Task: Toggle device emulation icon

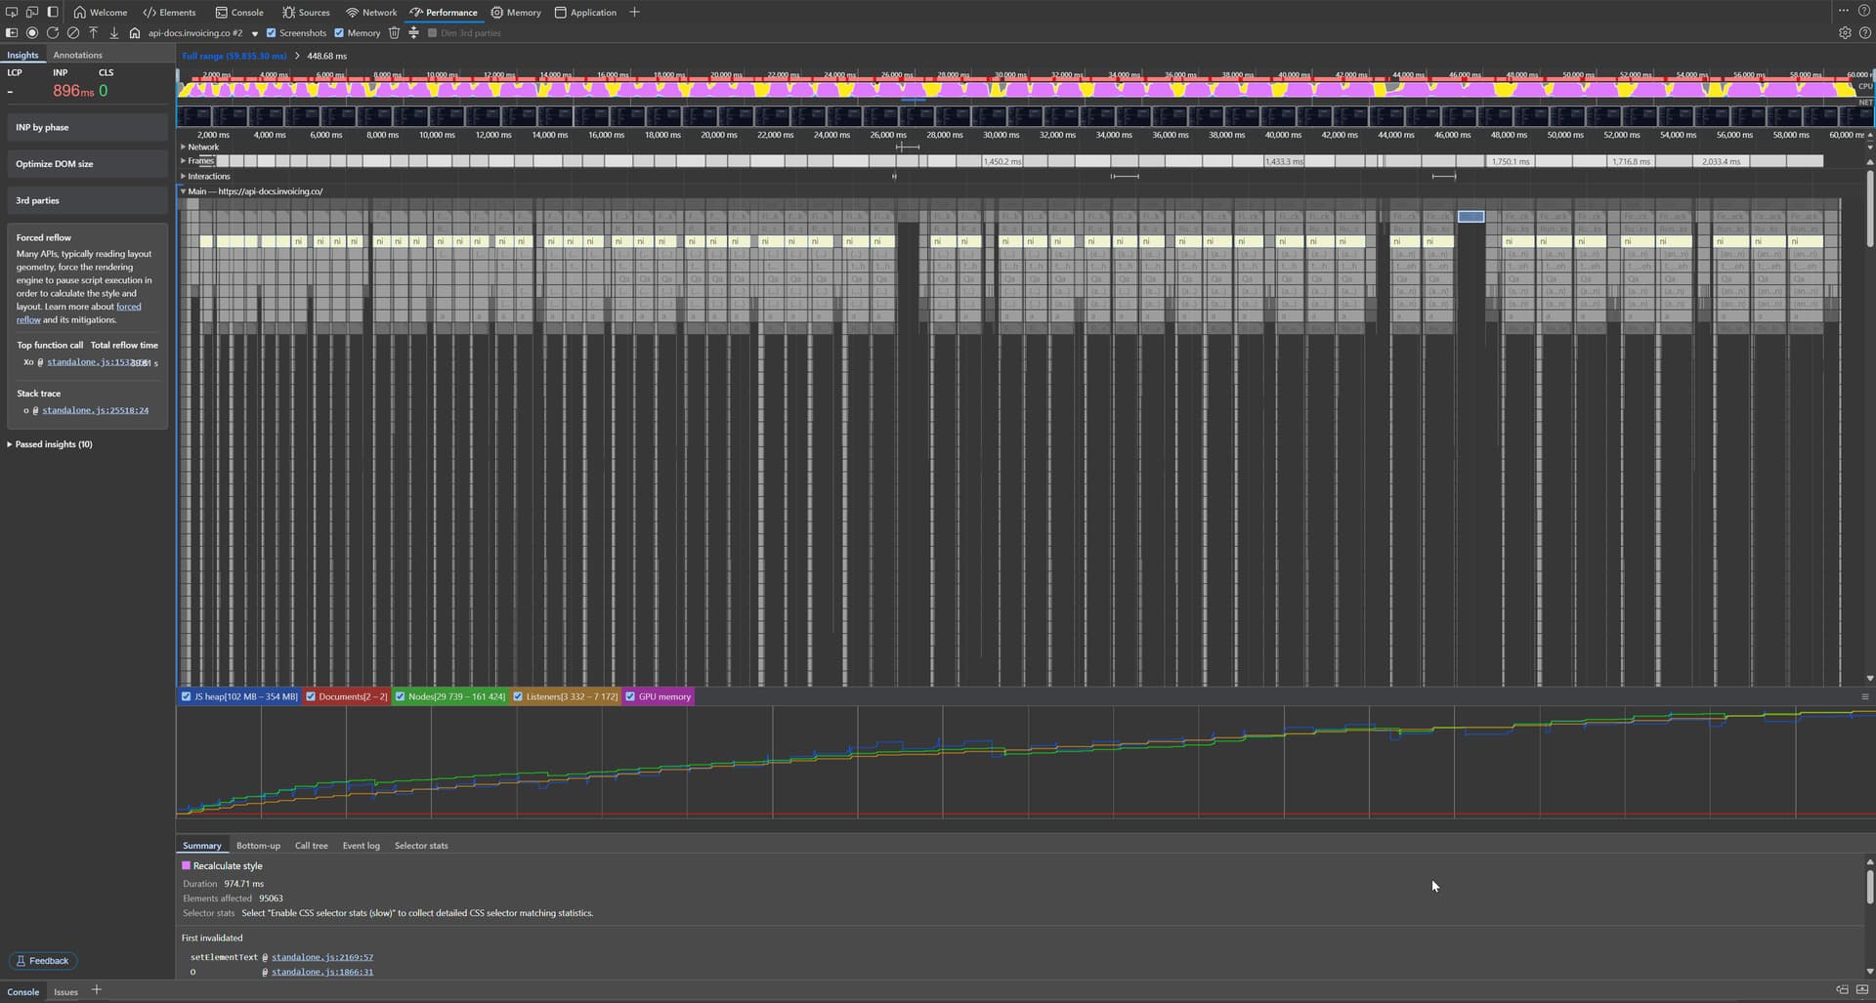Action: (x=32, y=12)
